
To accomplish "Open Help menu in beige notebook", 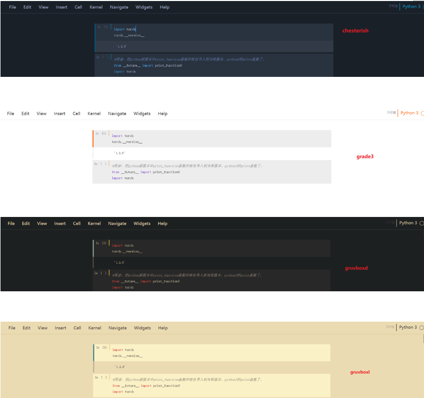I will (163, 328).
